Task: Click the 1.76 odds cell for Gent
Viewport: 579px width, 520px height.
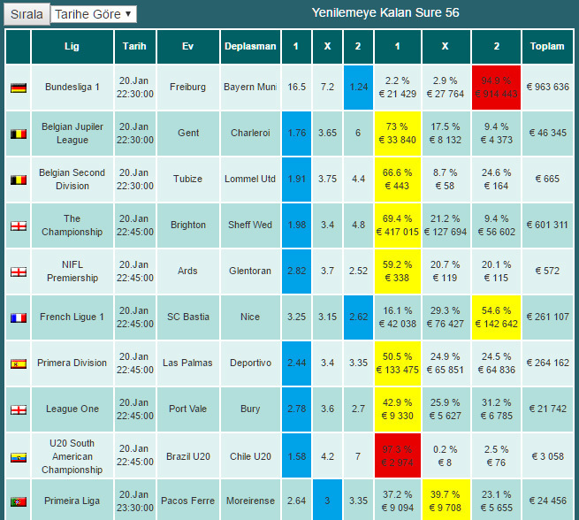Action: (296, 133)
